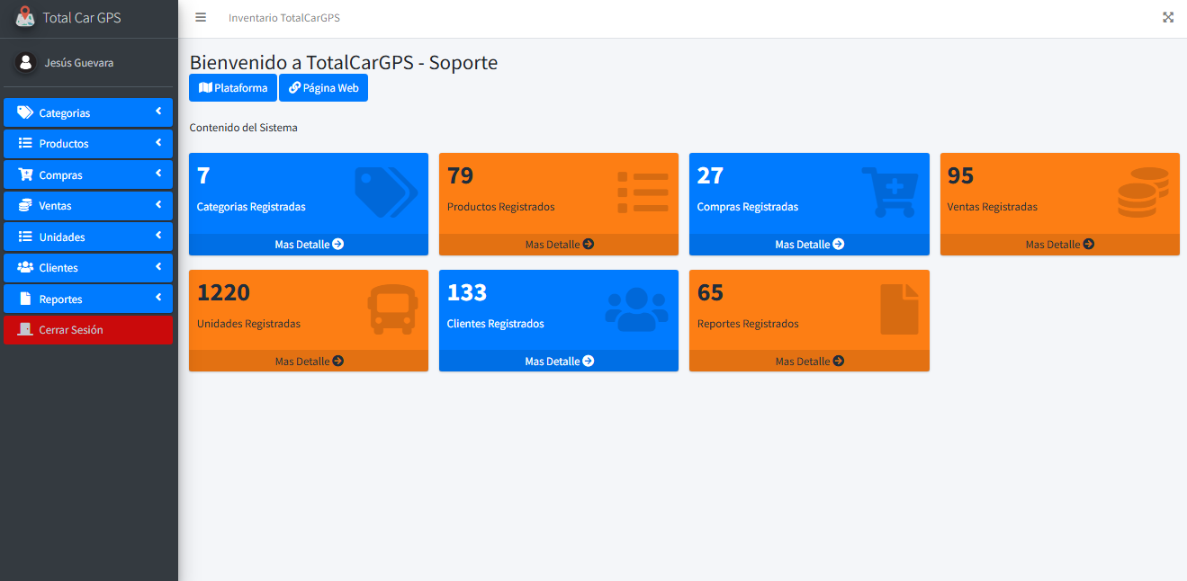Click the shopping cart icon in Compras card

[x=889, y=192]
